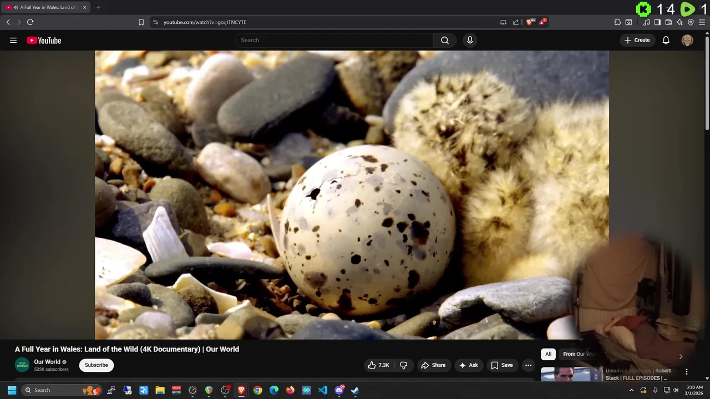Image resolution: width=710 pixels, height=399 pixels.
Task: Open the more actions three-dot menu
Action: (528, 365)
